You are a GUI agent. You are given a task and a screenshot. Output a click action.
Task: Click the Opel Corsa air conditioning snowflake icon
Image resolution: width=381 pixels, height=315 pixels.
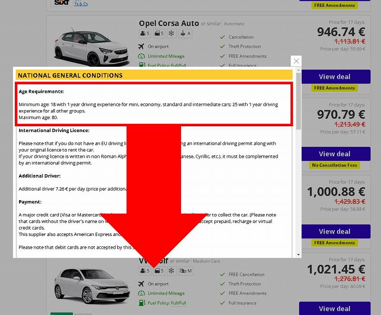(171, 33)
